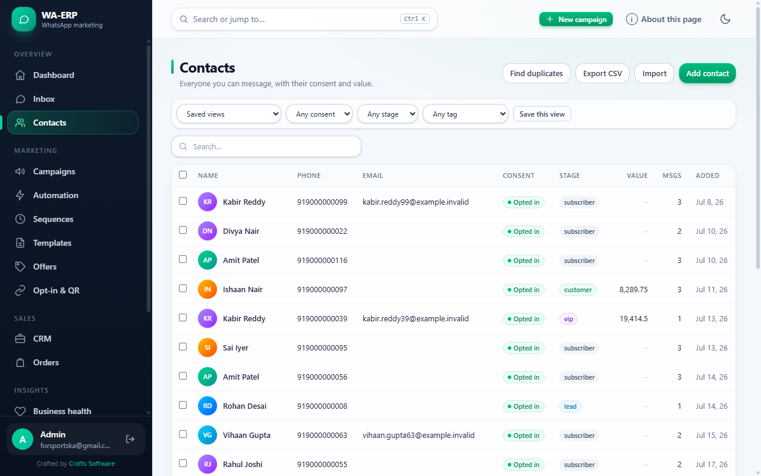
Task: Click the Sequences clock icon
Action: pos(20,219)
